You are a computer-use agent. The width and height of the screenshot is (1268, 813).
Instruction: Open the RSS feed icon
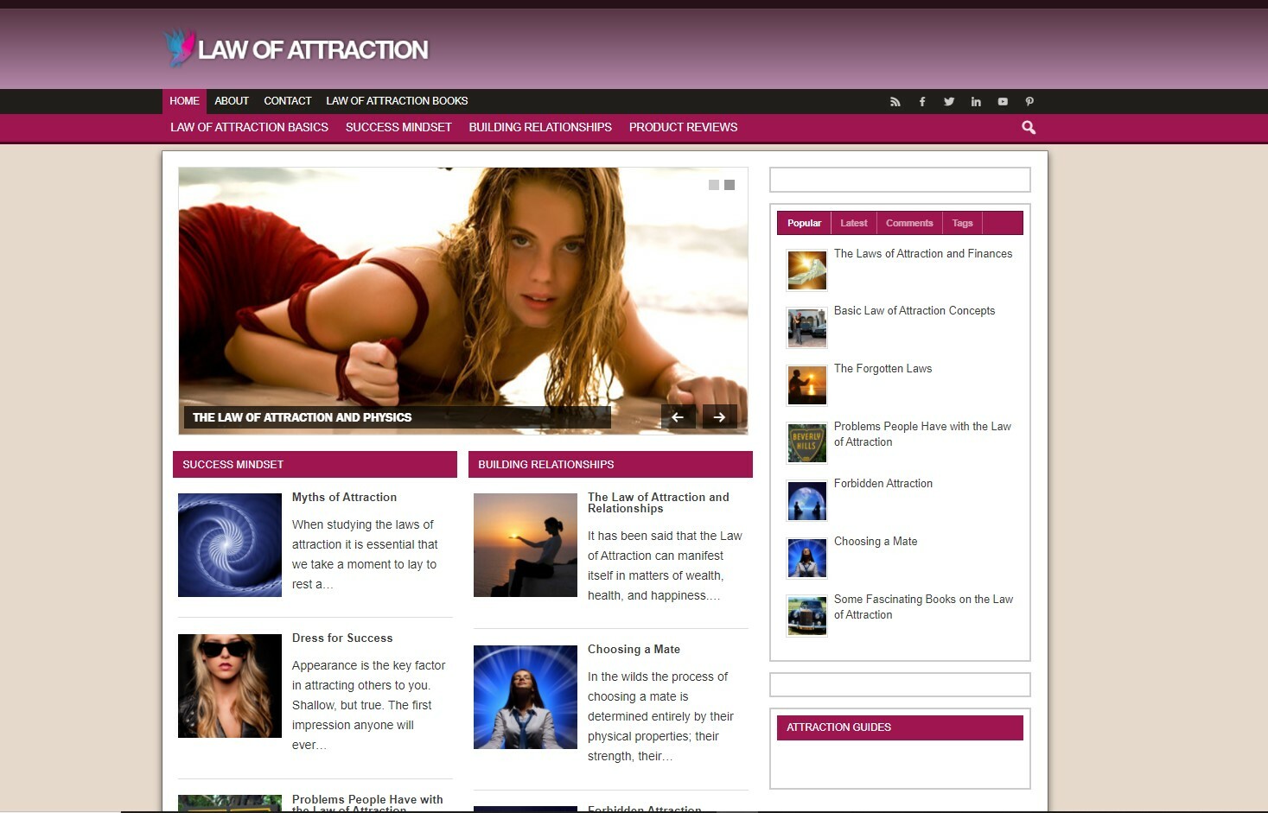coord(895,102)
